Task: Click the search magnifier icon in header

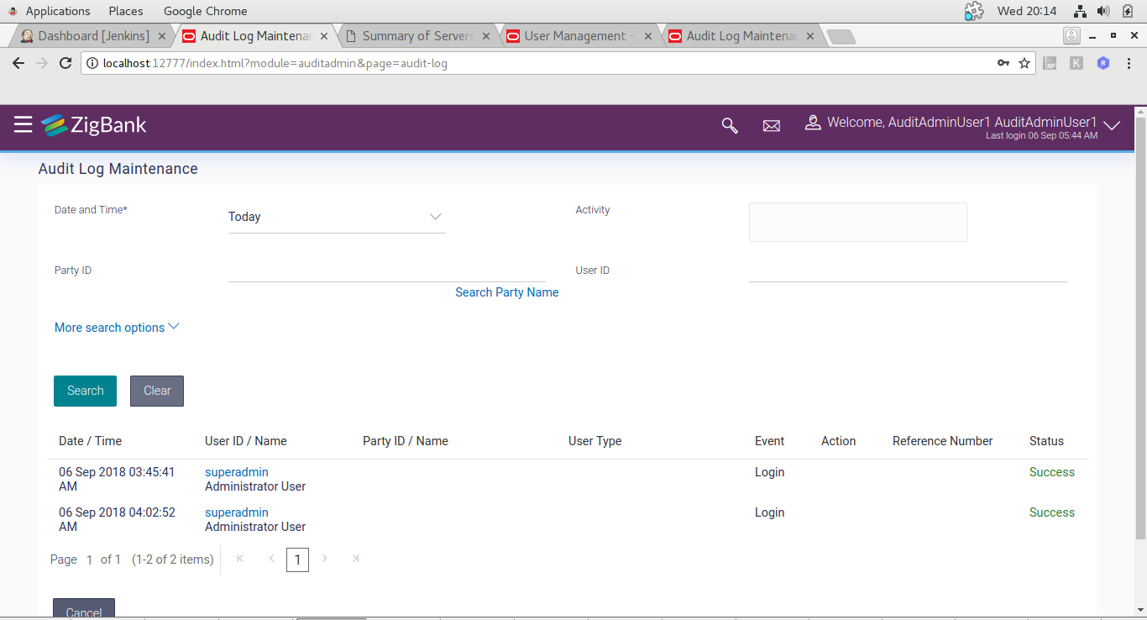Action: [730, 125]
